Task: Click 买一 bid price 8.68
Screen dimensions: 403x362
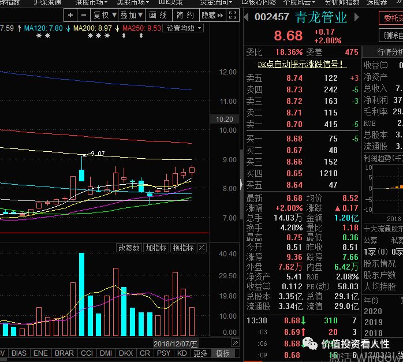Action: tap(294, 139)
